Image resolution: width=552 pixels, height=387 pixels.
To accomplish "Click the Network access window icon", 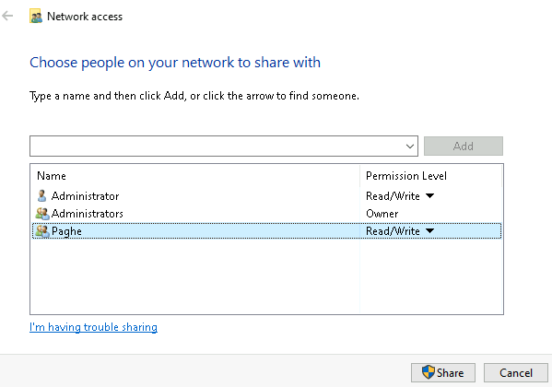I will tap(36, 17).
